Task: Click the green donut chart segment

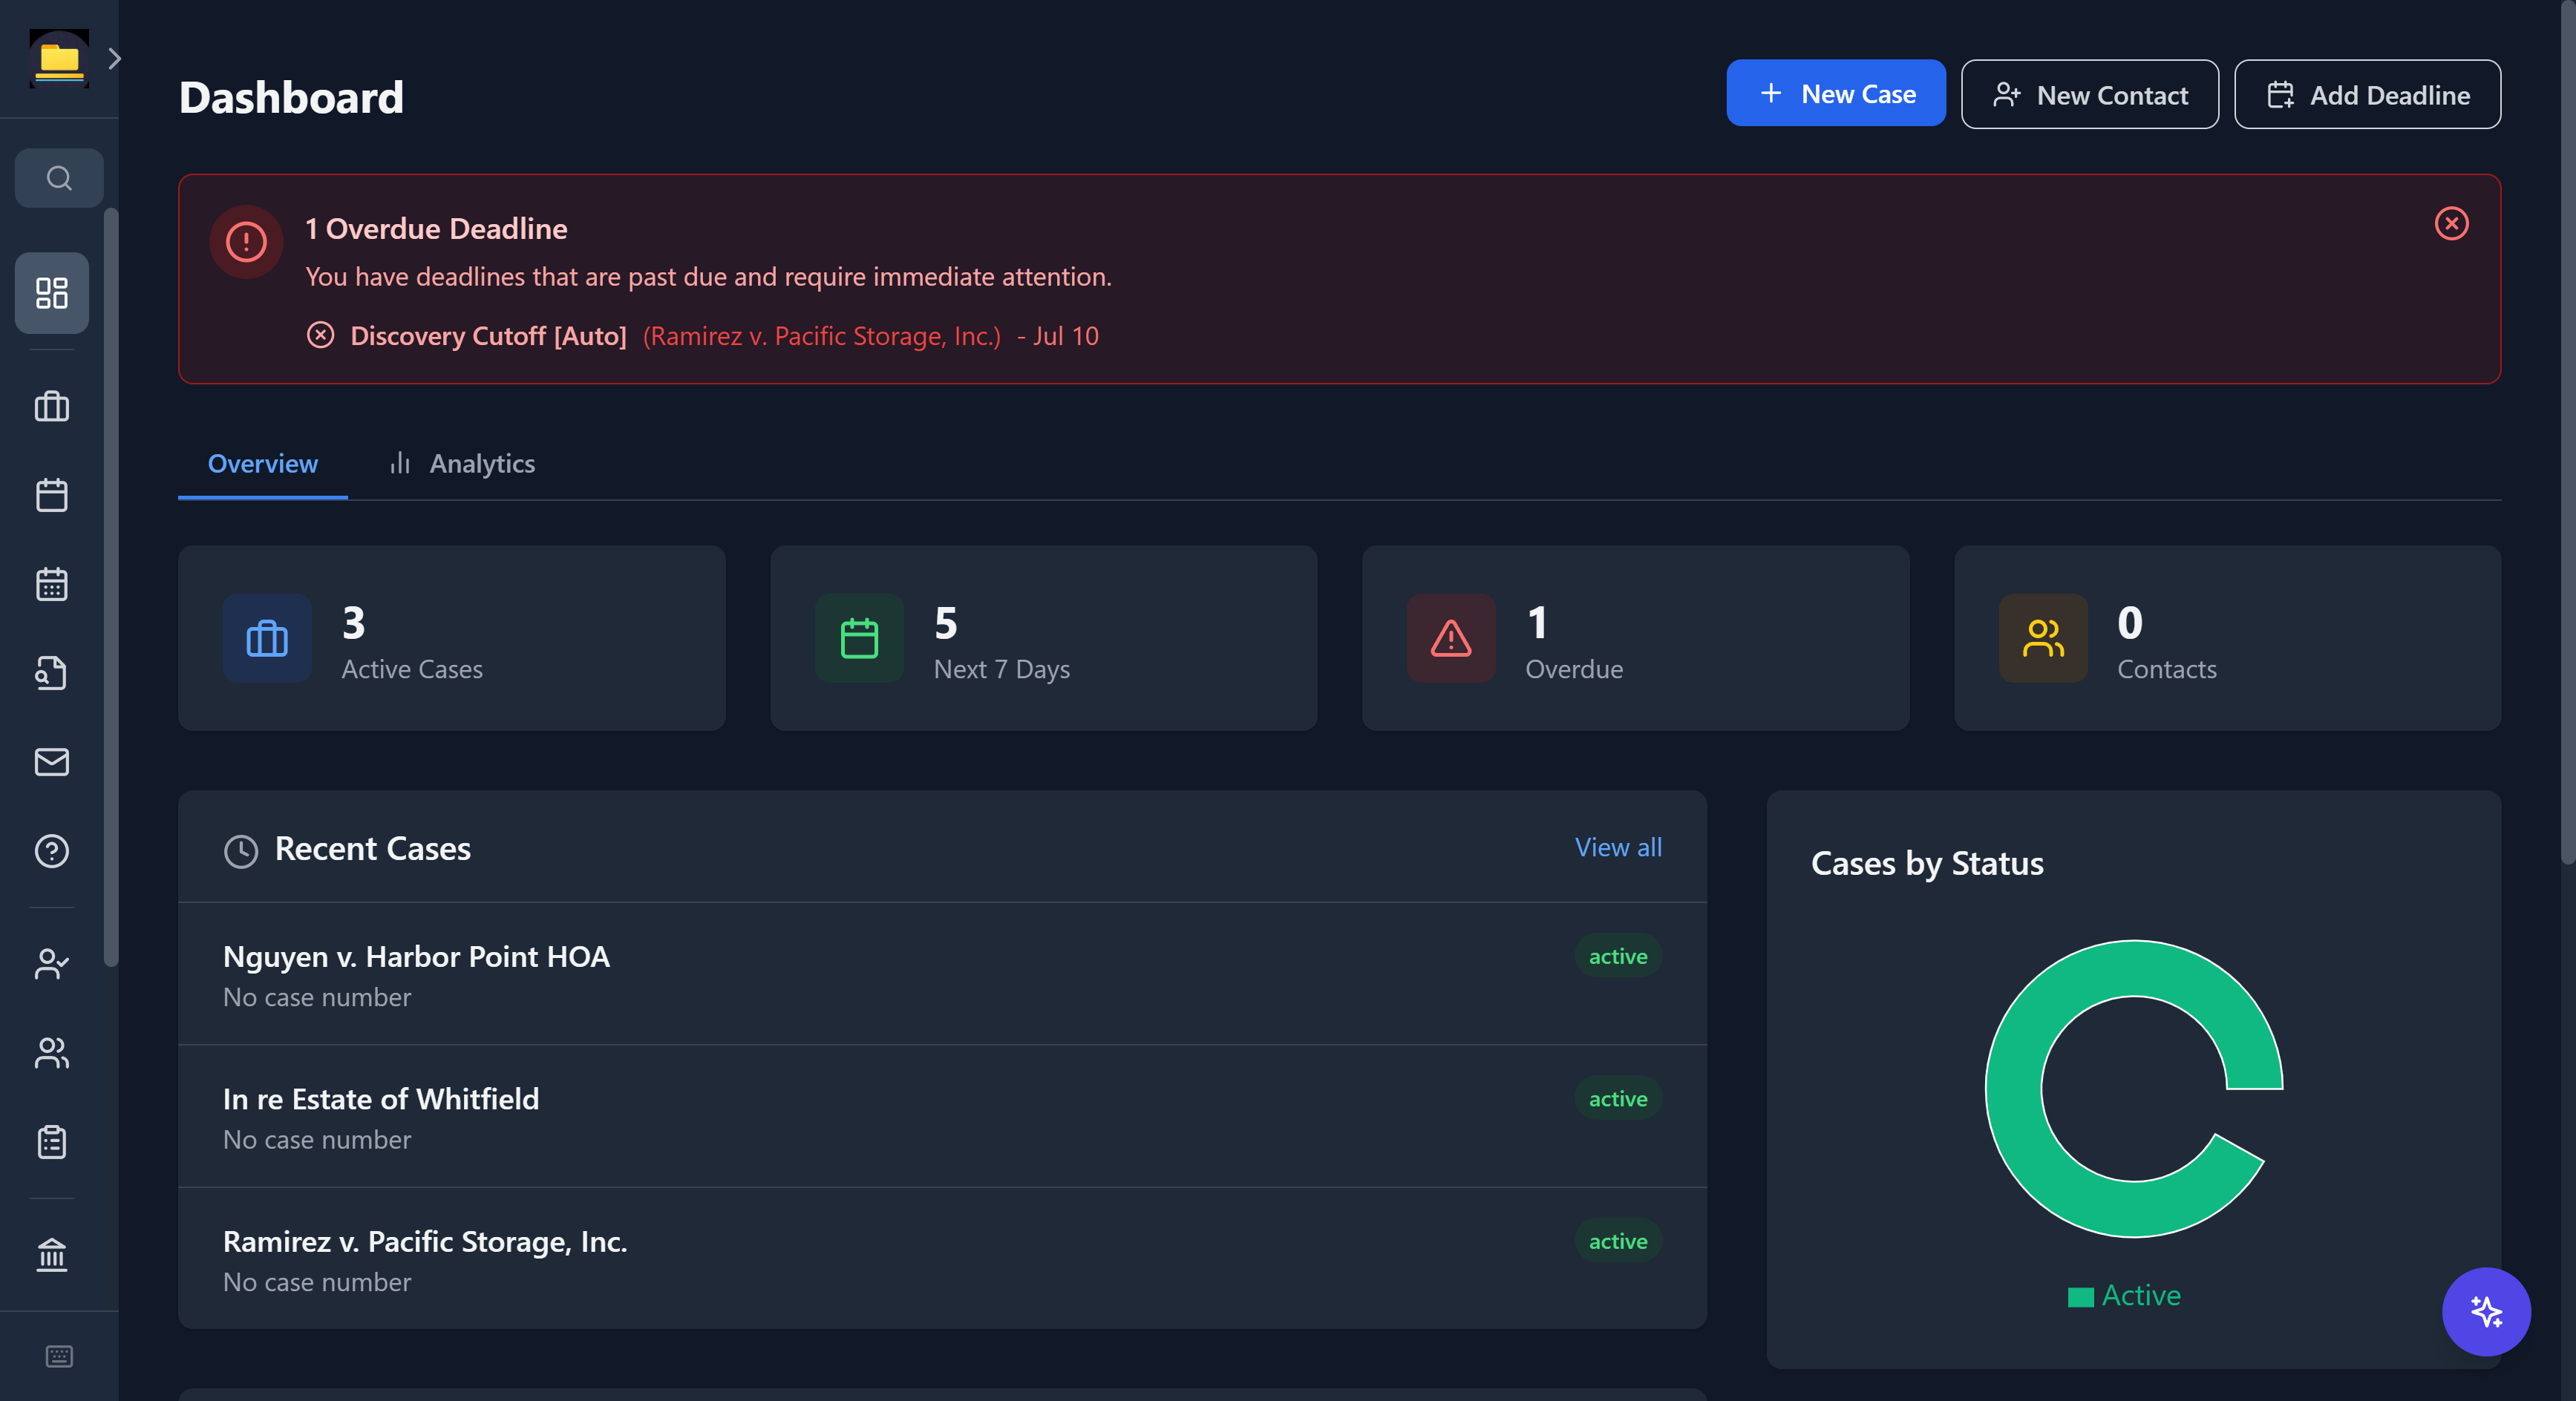Action: click(x=2013, y=1089)
